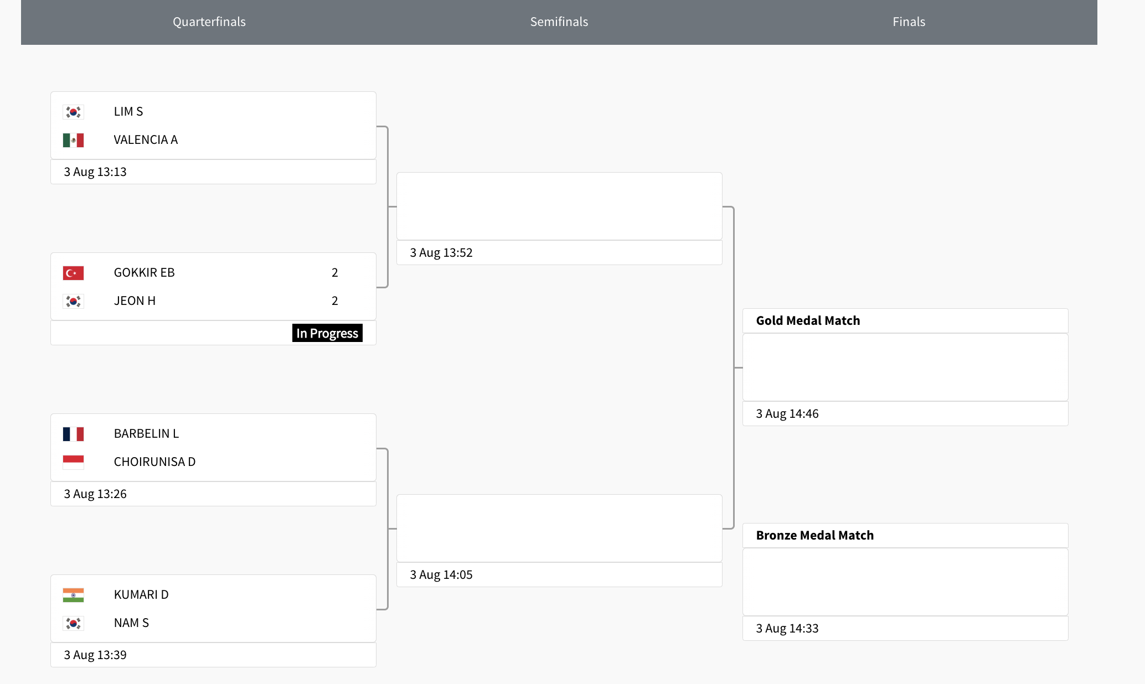This screenshot has height=684, width=1145.
Task: Open athlete name BARBELIN L
Action: click(x=146, y=434)
